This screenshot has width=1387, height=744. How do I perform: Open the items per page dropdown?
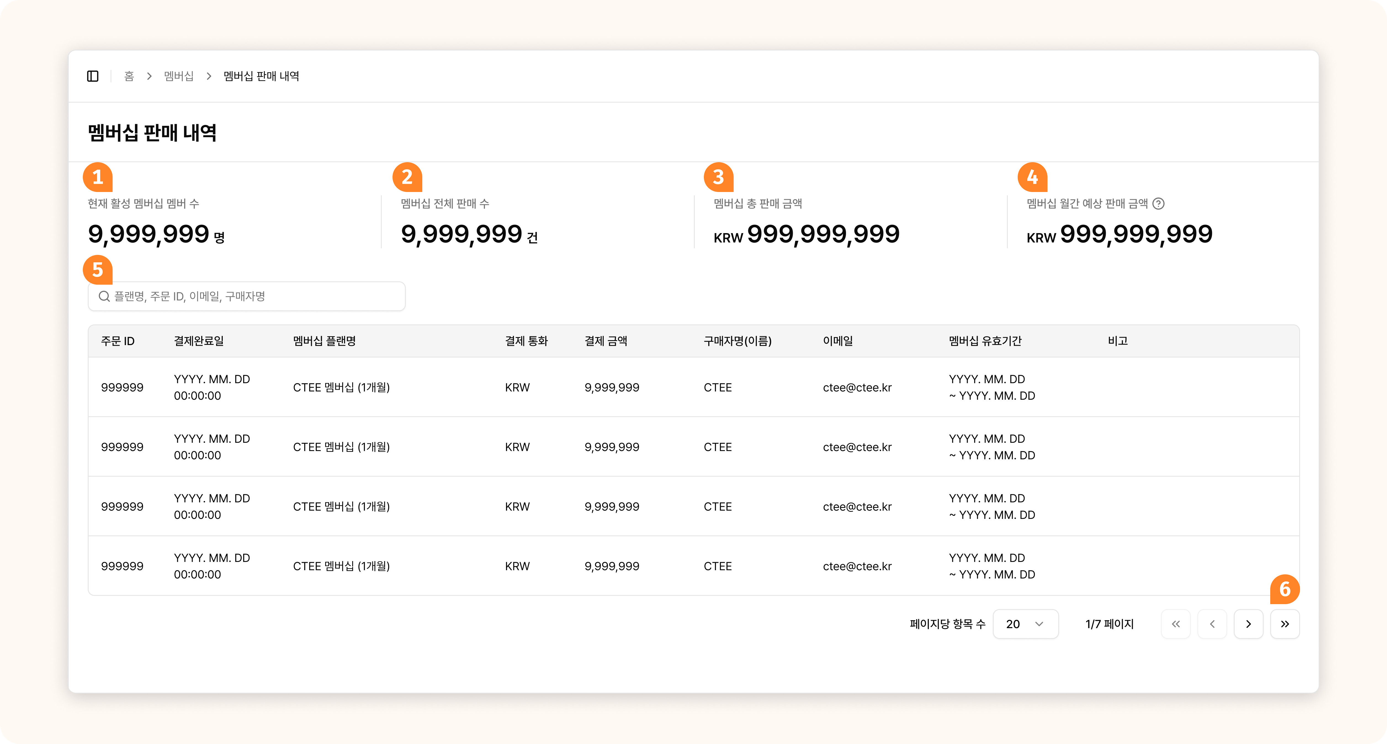1025,624
